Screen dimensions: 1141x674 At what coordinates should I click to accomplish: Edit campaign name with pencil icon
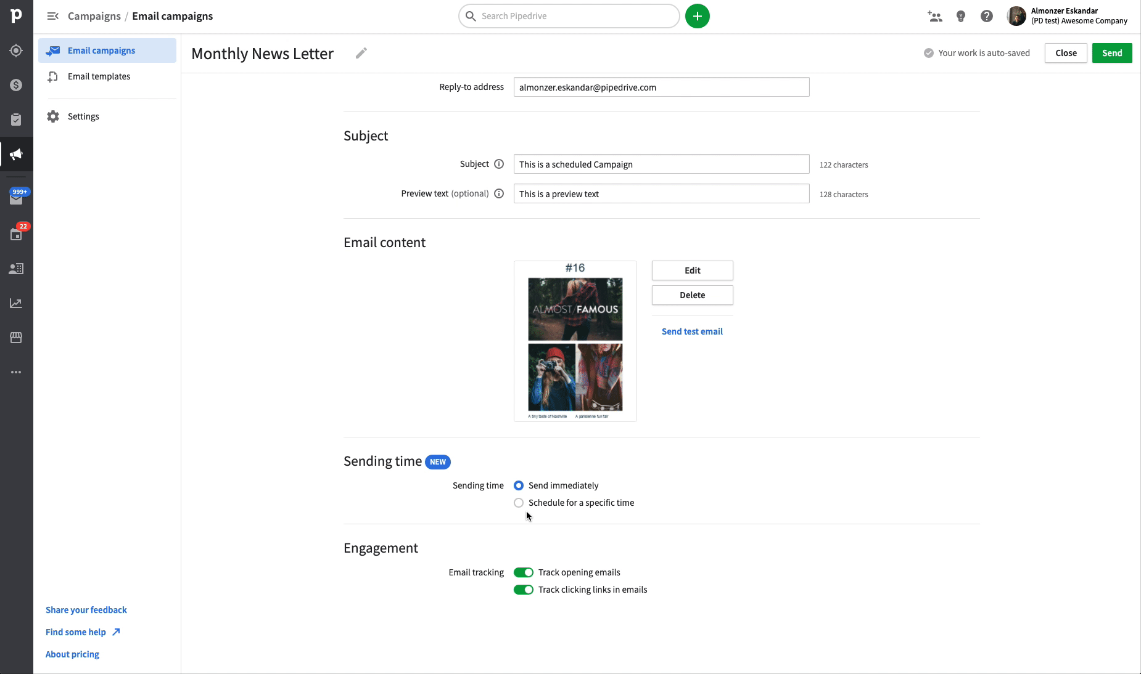click(361, 54)
